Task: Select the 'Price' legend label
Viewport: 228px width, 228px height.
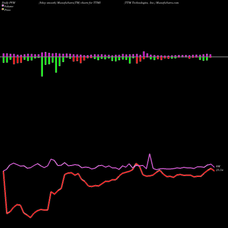Action: tap(7, 10)
